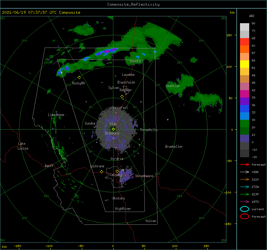This screenshot has height=250, width=267.
Task: Click the Banff town label
Action: [x=49, y=166]
